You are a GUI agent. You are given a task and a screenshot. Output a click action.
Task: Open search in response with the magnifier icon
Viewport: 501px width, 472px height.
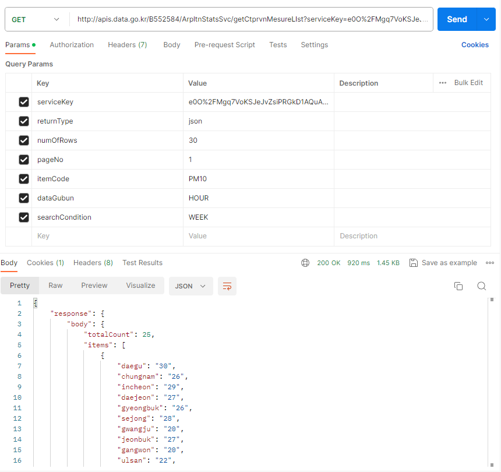pyautogui.click(x=482, y=286)
